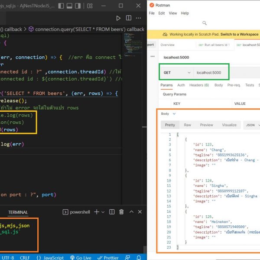Expand the JSON format dropdown
Screen dimensions: 260x260
pyautogui.click(x=251, y=125)
